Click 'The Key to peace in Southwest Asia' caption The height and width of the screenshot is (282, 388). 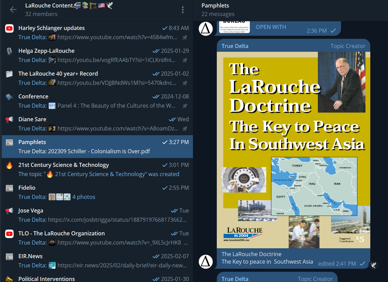267,262
